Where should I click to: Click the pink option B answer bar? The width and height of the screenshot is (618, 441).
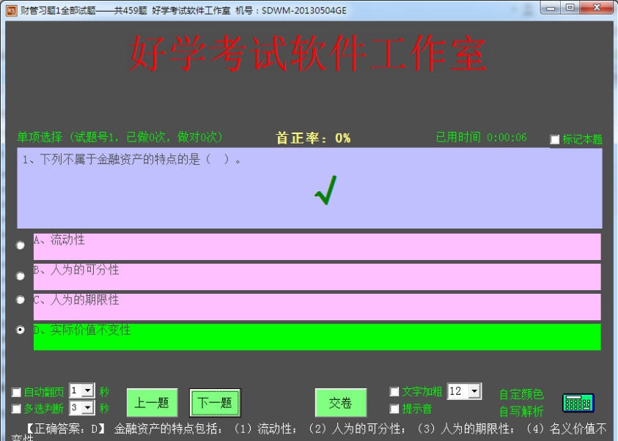click(x=317, y=277)
